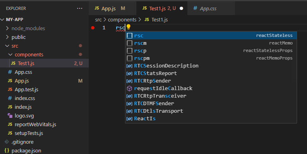This screenshot has height=154, width=307.
Task: Open the Explorer more actions ellipsis
Action: click(80, 8)
